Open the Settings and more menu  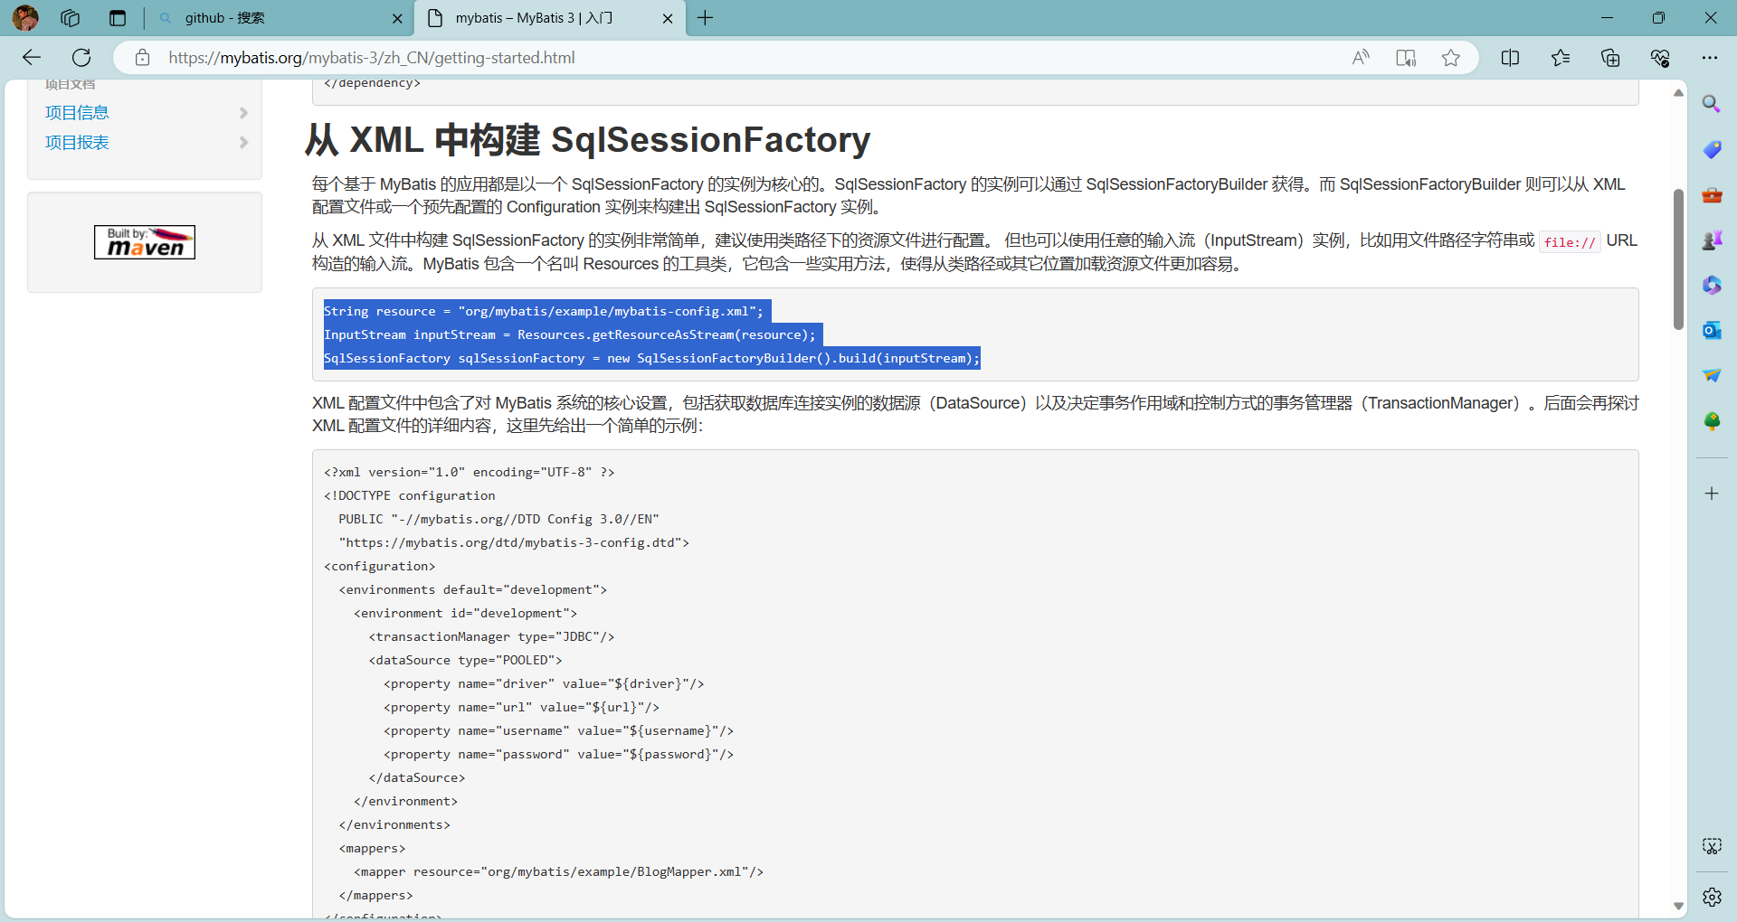click(x=1709, y=58)
